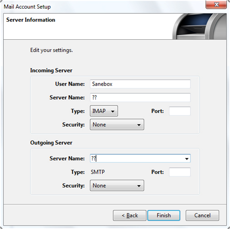
Task: Open the Outgoing Server Security dropdown
Action: [x=117, y=186]
